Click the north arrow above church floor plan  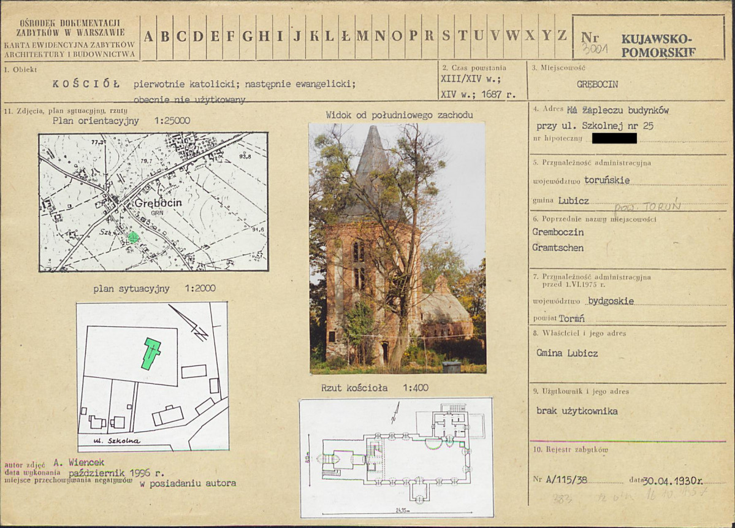[x=395, y=413]
